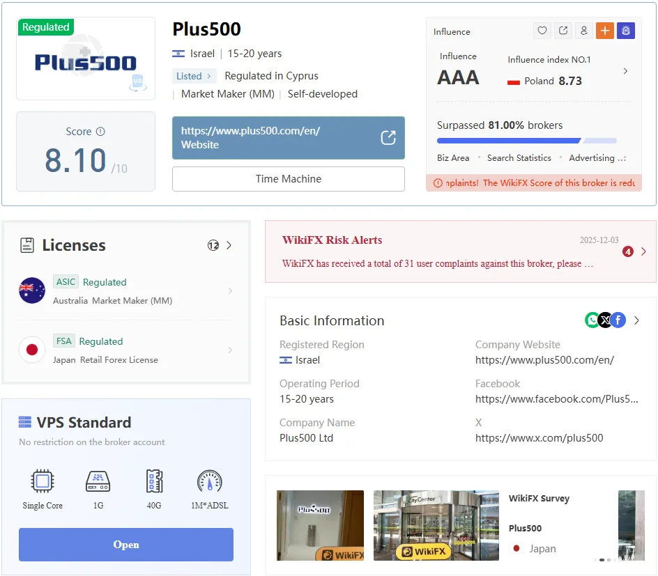Click the red 4 alerts badge
This screenshot has width=658, height=576.
(628, 251)
